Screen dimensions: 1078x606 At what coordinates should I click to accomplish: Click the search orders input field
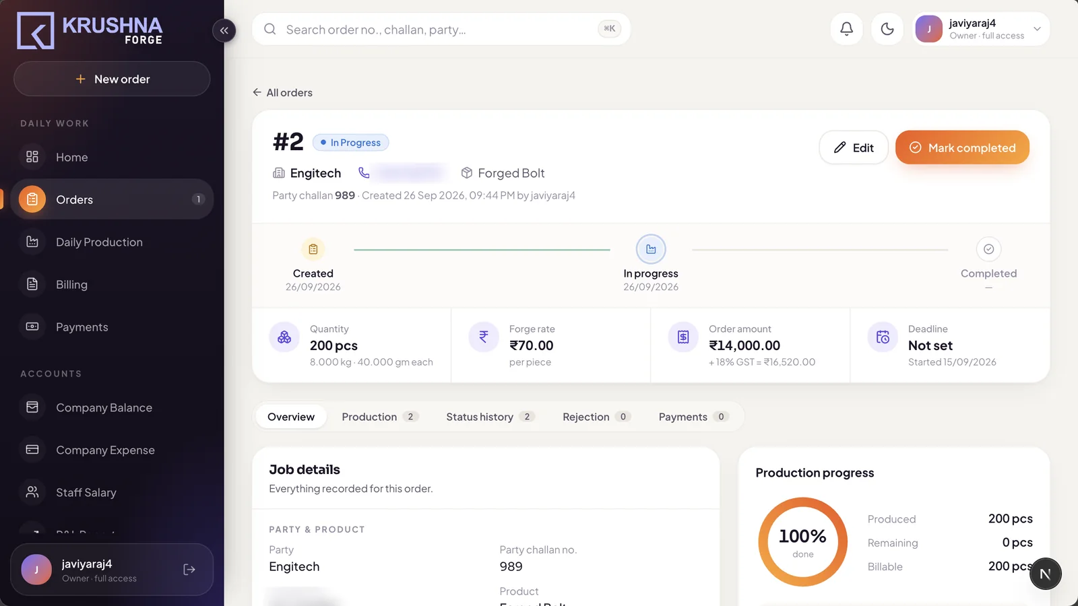coord(441,29)
